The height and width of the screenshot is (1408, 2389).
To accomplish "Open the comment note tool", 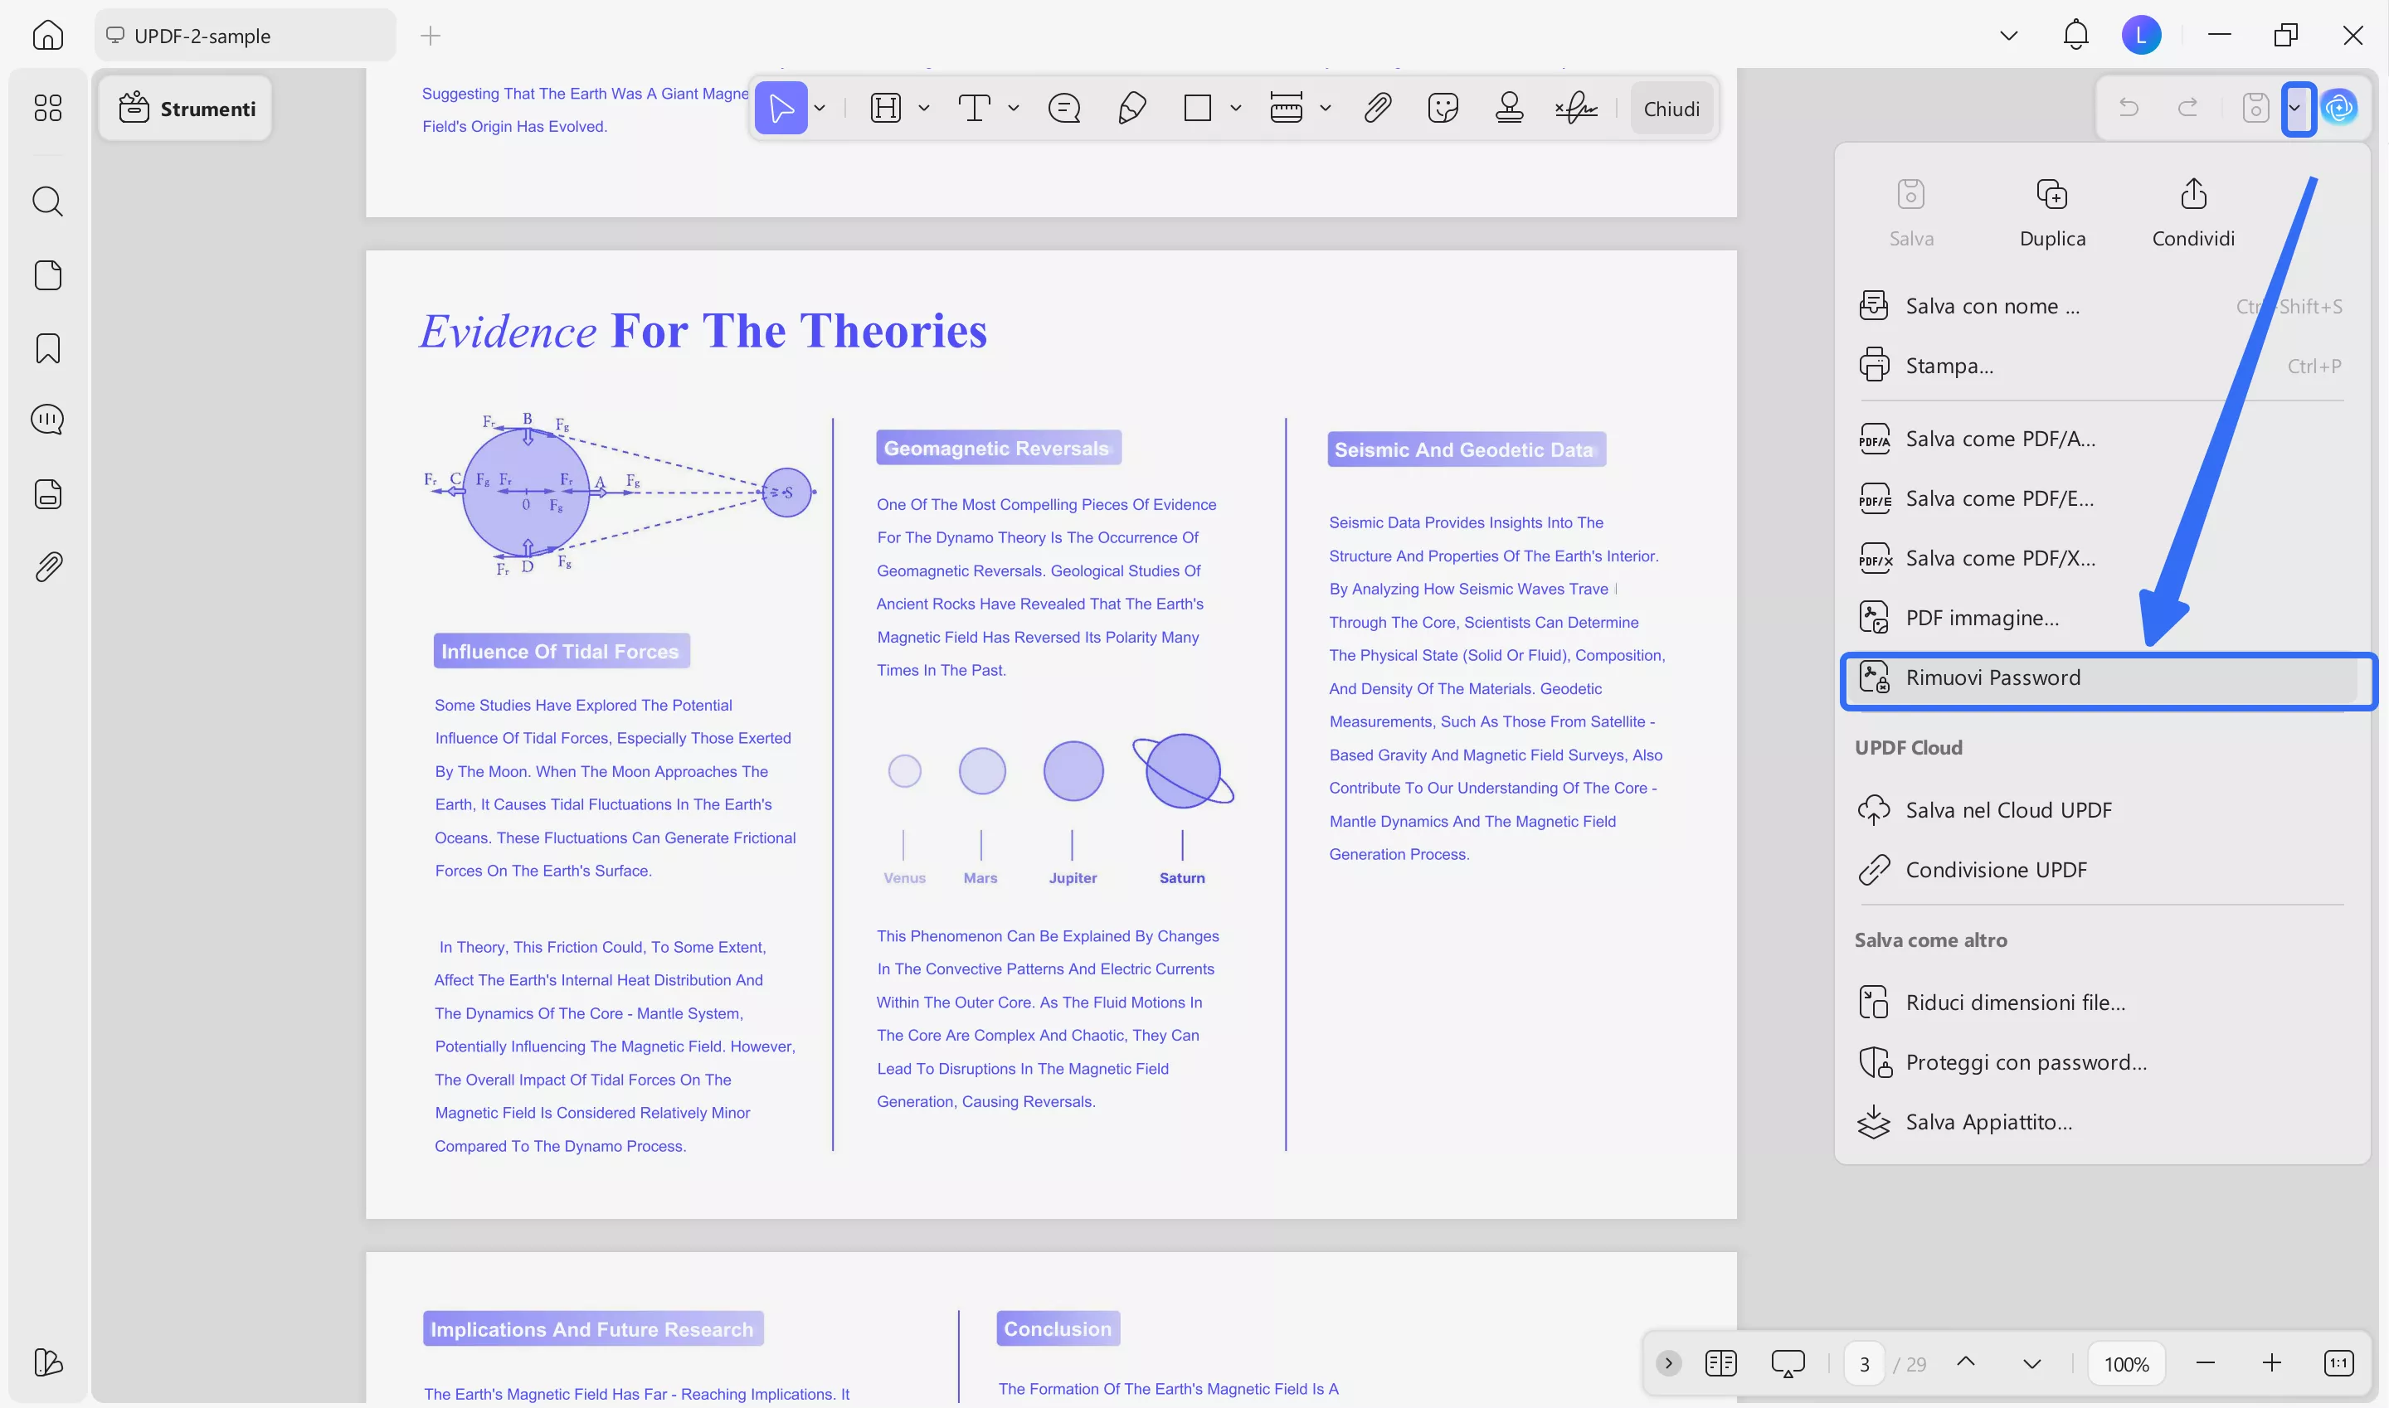I will coord(1064,108).
